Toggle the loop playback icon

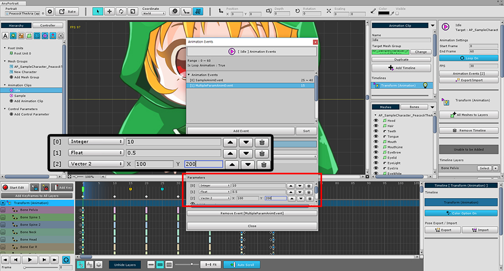pyautogui.click(x=66, y=260)
